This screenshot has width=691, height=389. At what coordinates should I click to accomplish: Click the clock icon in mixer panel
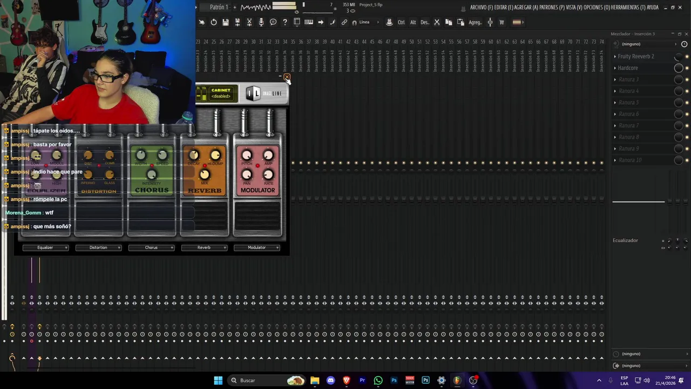tap(685, 44)
